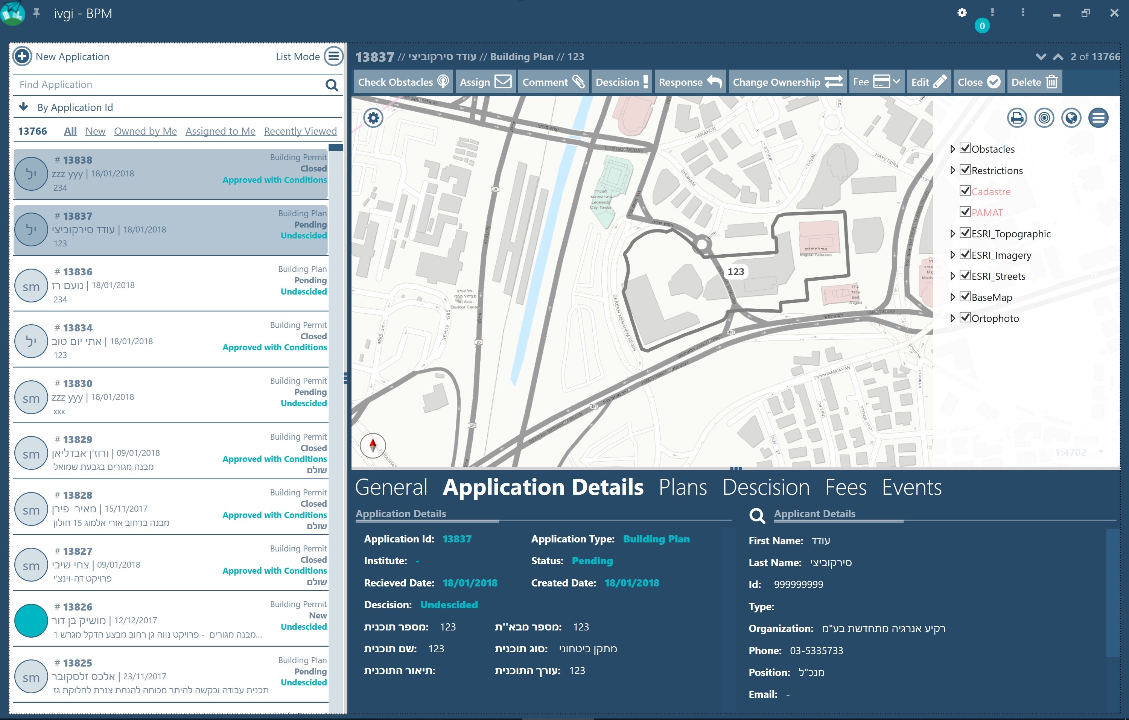Filter list by Assigned to Me
Screen dimensions: 1129x720
(x=221, y=131)
